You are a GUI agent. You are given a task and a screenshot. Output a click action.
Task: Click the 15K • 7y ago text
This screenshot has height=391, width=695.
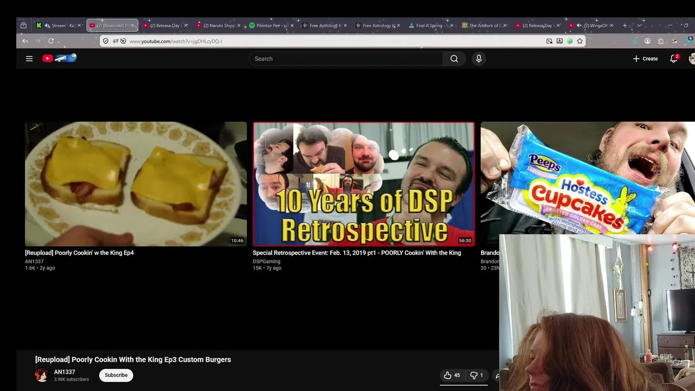(x=267, y=268)
